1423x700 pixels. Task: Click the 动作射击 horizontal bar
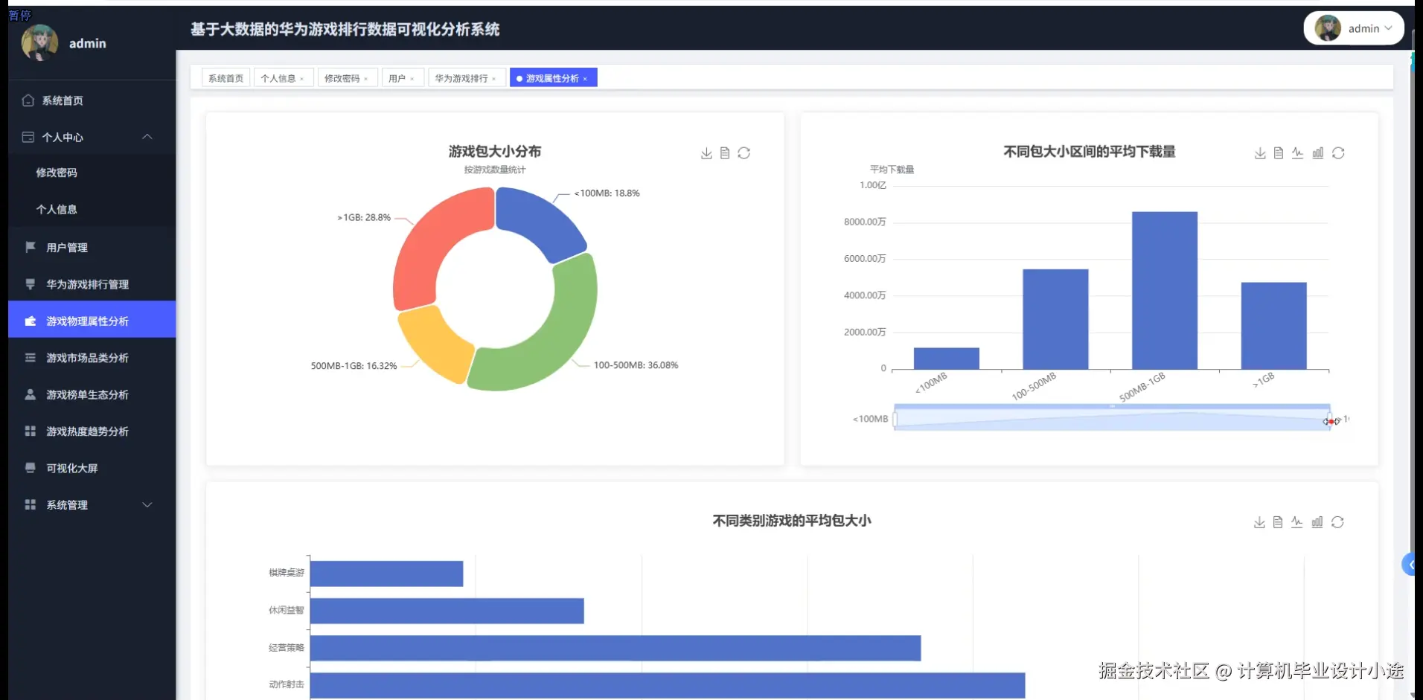tap(668, 685)
